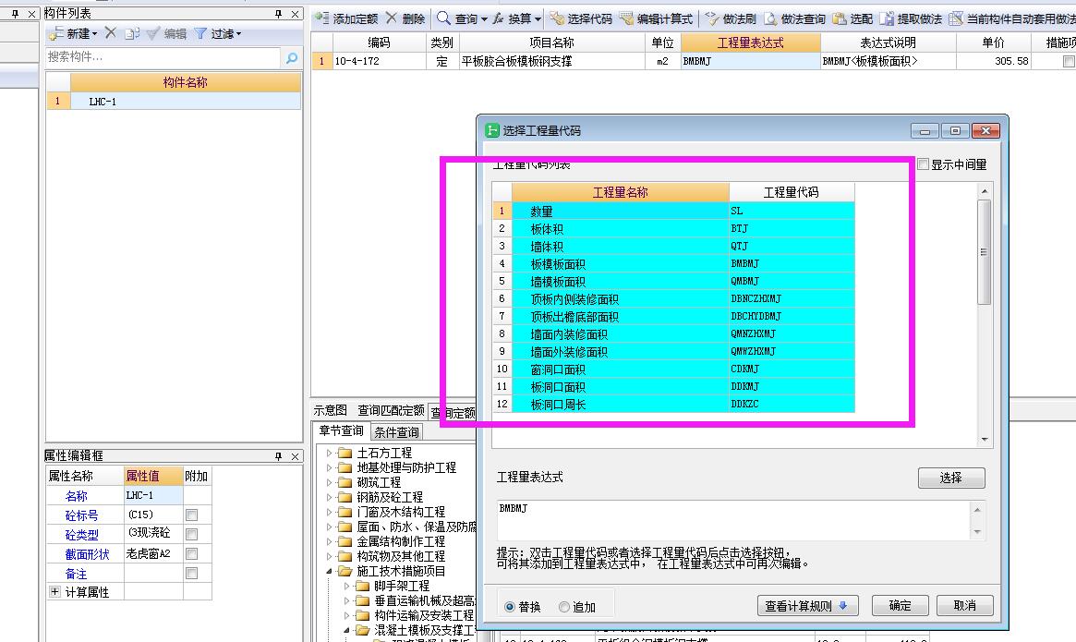
Task: Click the code list scroll-down arrow
Action: [984, 440]
